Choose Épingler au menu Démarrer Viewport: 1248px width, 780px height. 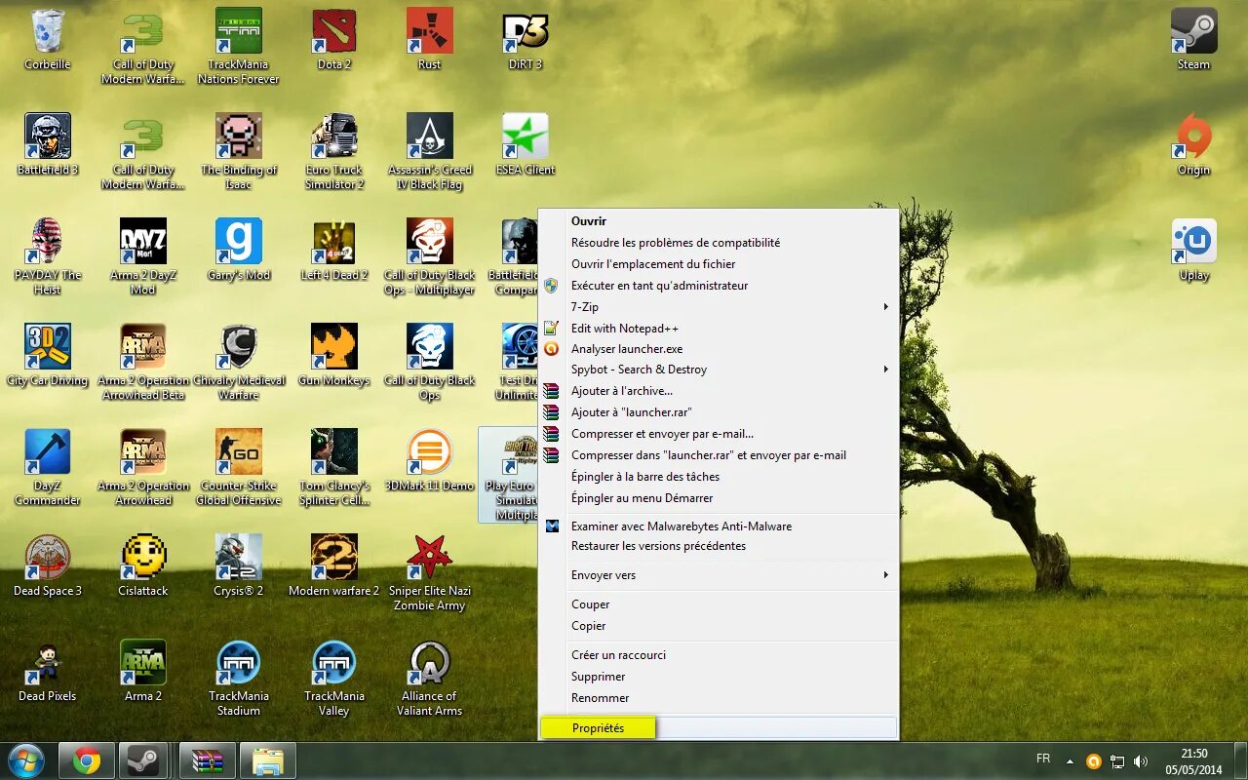(718, 498)
